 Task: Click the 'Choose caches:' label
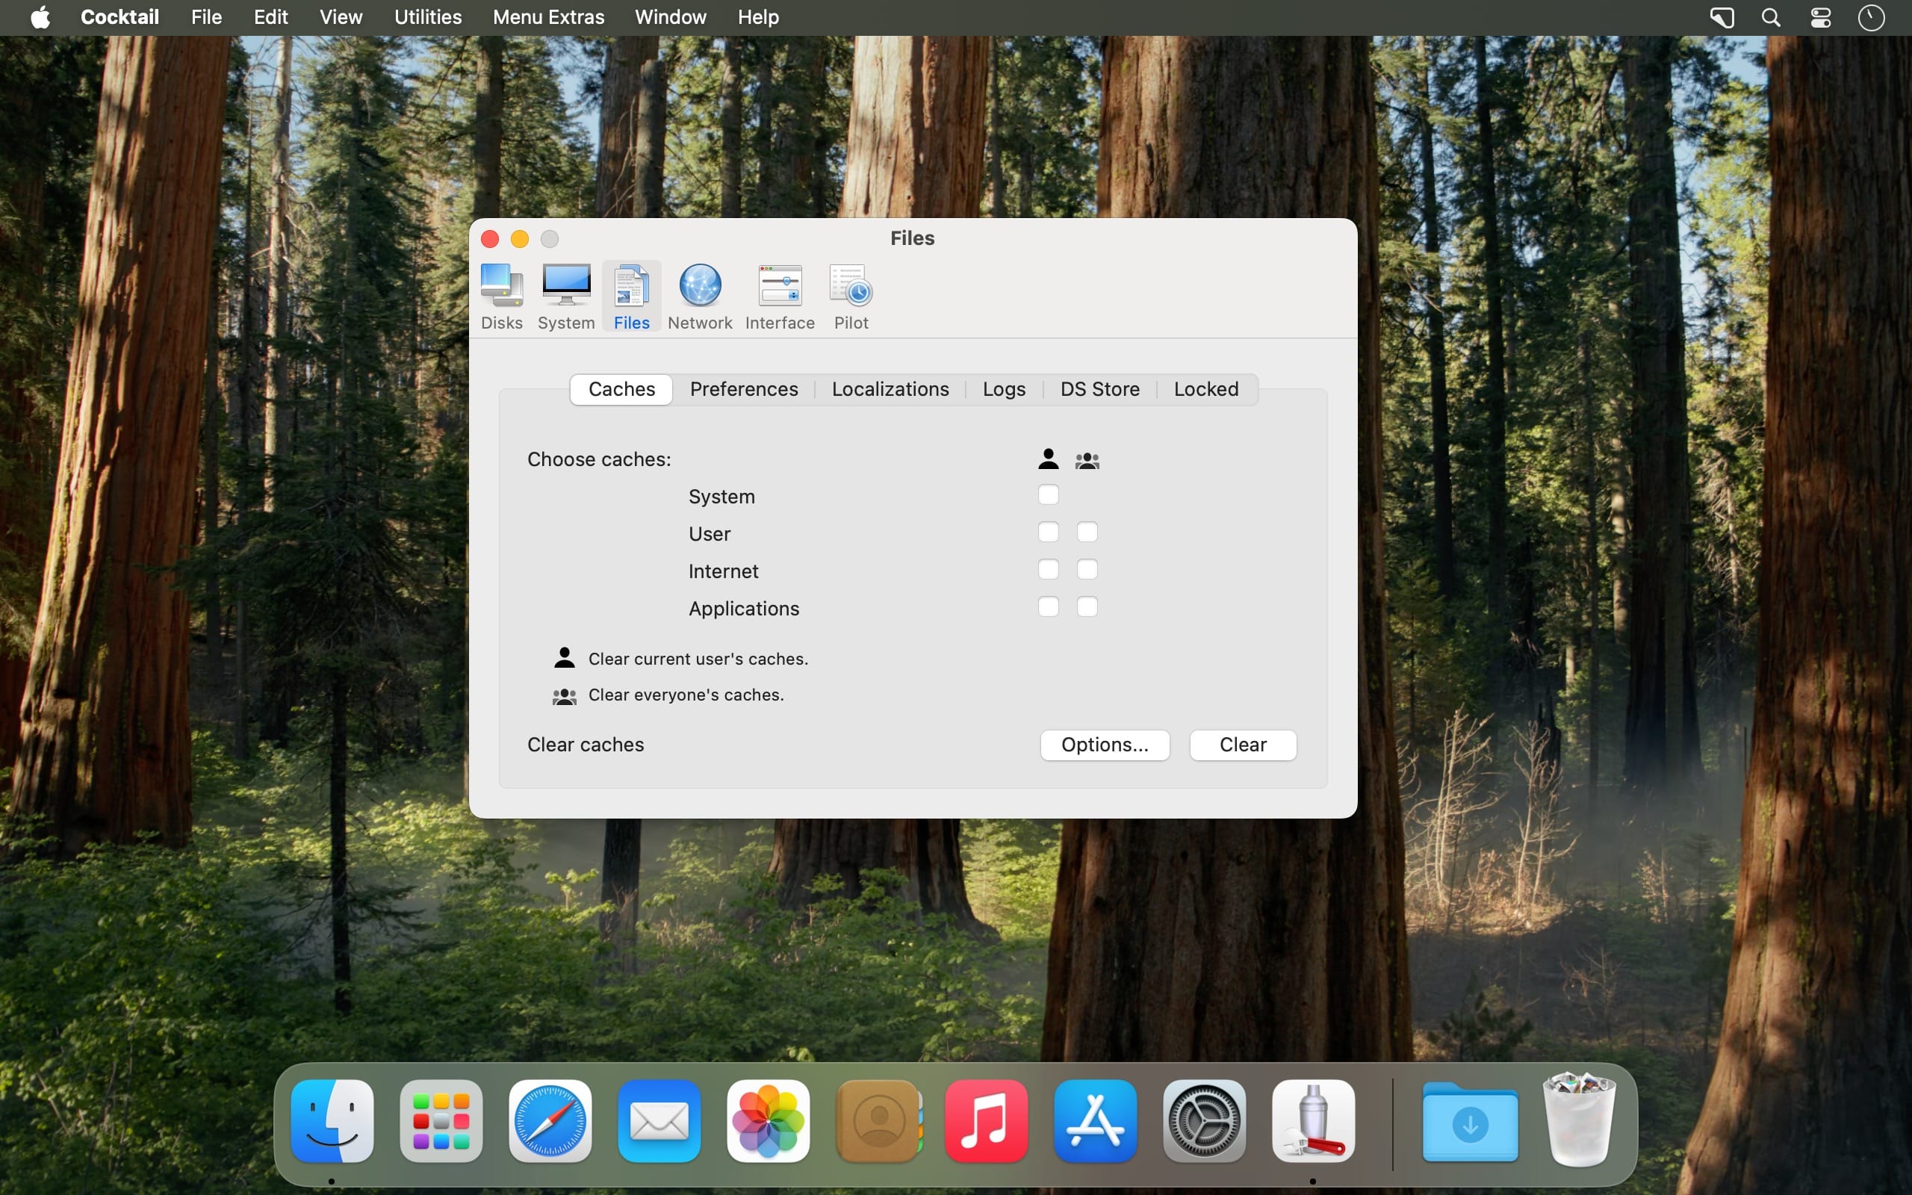coord(599,459)
